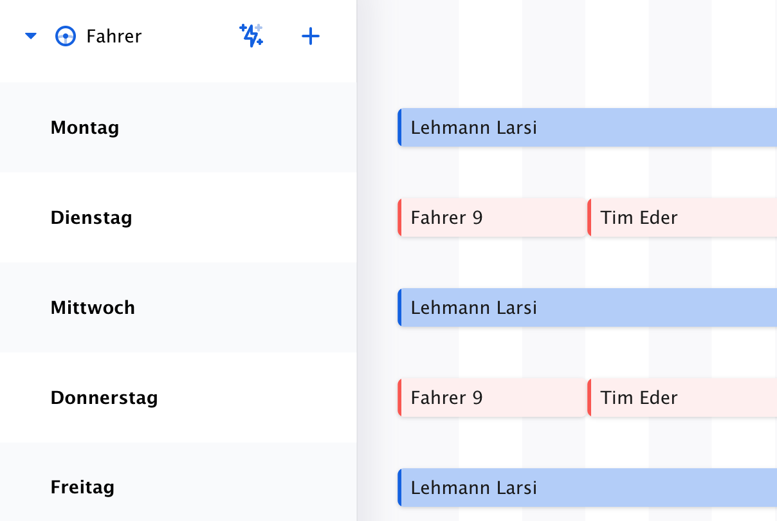Viewport: 777px width, 521px height.
Task: Open the auto-assign lightning sparkle icon
Action: tap(251, 35)
